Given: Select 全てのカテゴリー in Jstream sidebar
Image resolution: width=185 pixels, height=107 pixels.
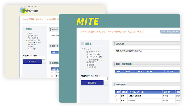Looking at the screenshot, I should [x=33, y=36].
